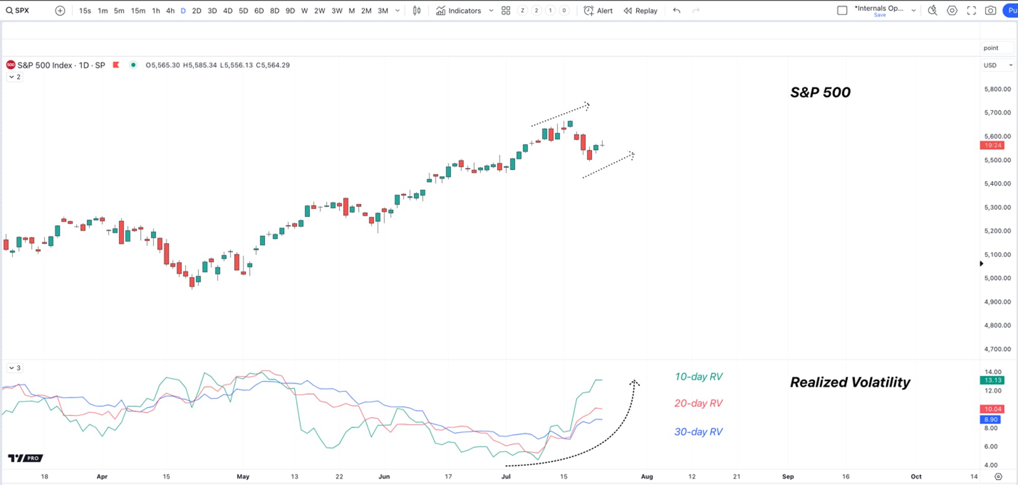Select the 1m timeframe
Viewport: 1018px width, 485px height.
click(x=103, y=11)
